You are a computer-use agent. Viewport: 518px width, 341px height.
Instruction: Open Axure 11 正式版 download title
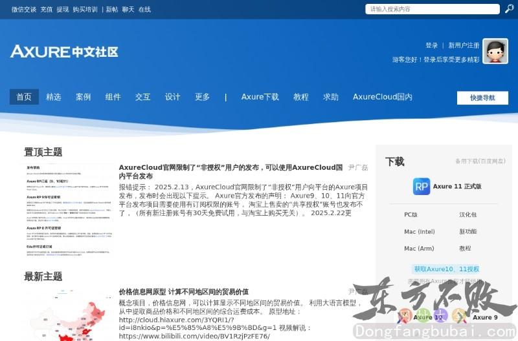click(457, 187)
